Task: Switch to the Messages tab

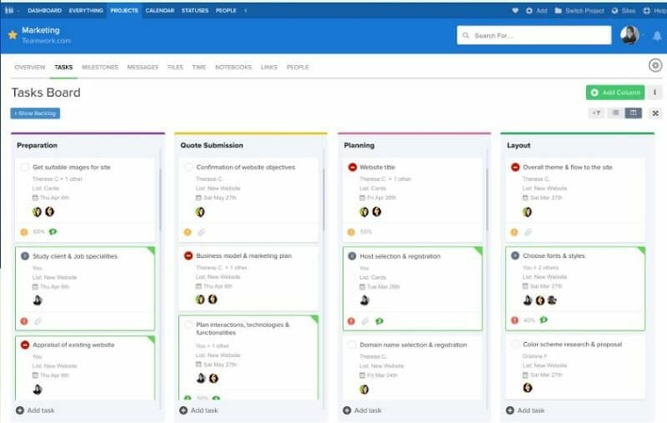Action: coord(143,68)
